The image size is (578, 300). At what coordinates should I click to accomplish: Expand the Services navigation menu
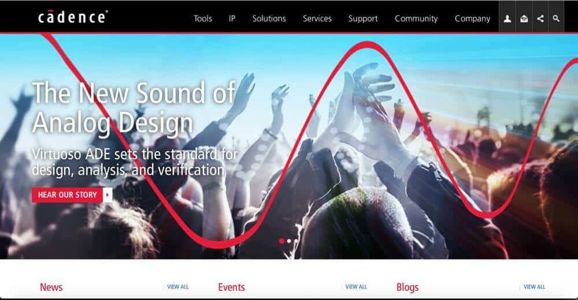click(x=317, y=18)
